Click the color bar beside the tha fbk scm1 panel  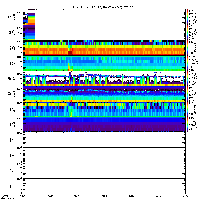187,63
